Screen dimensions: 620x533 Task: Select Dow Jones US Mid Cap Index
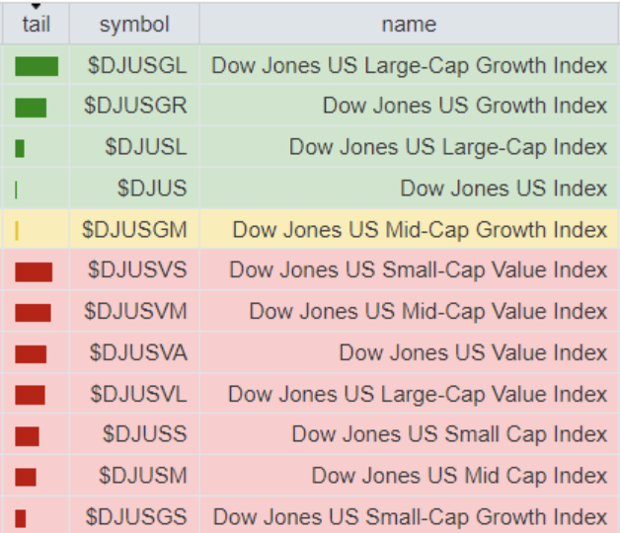(x=459, y=475)
